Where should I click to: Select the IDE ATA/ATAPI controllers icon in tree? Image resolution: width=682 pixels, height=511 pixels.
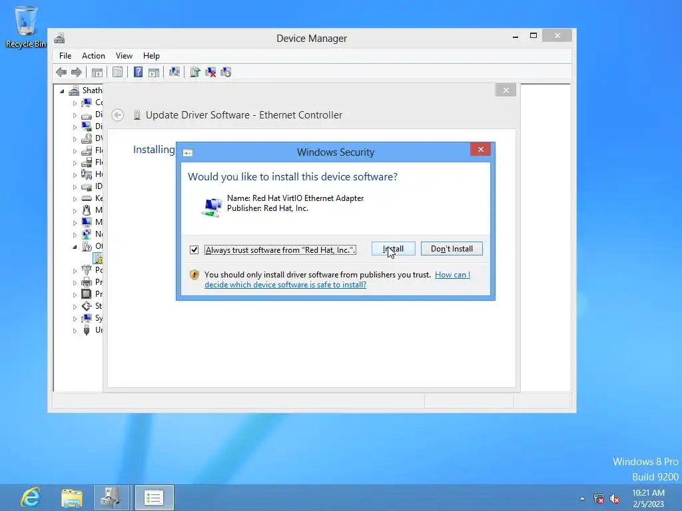click(x=87, y=186)
